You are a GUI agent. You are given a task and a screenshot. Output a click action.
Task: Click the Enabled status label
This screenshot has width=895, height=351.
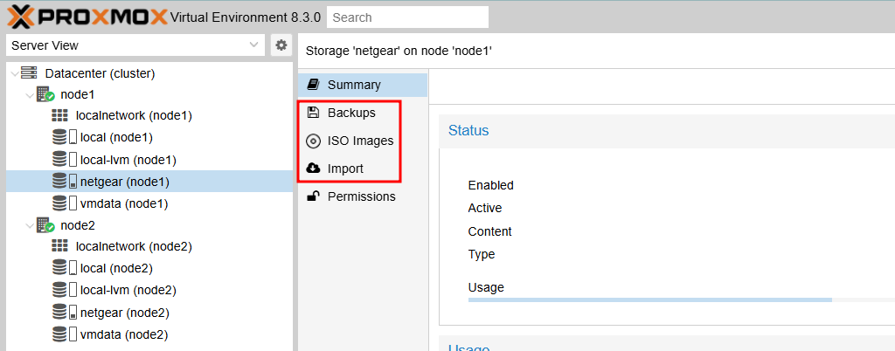click(491, 186)
